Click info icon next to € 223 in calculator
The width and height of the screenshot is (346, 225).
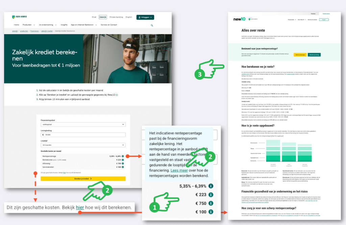coord(123,160)
